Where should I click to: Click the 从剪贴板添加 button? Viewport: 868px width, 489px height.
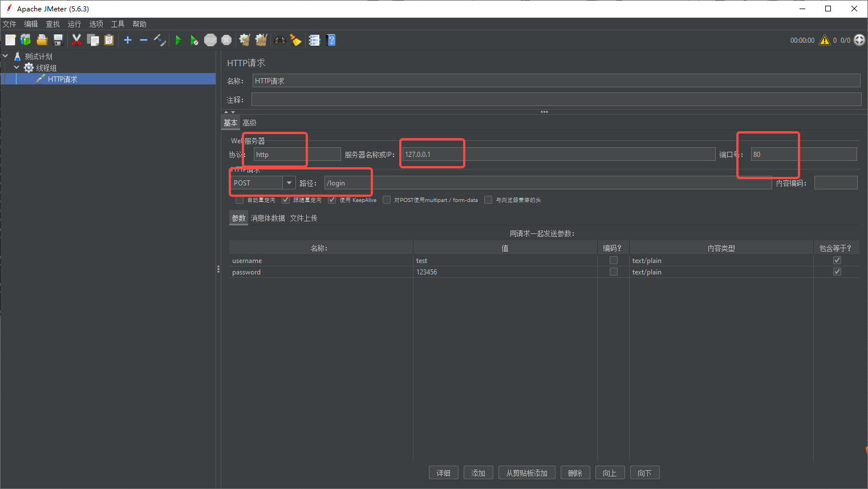527,473
